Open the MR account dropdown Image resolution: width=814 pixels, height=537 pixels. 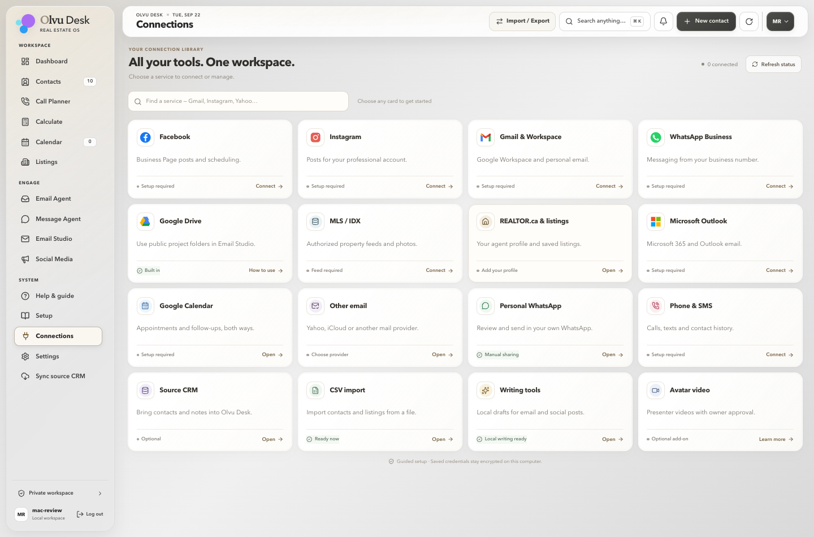coord(780,21)
